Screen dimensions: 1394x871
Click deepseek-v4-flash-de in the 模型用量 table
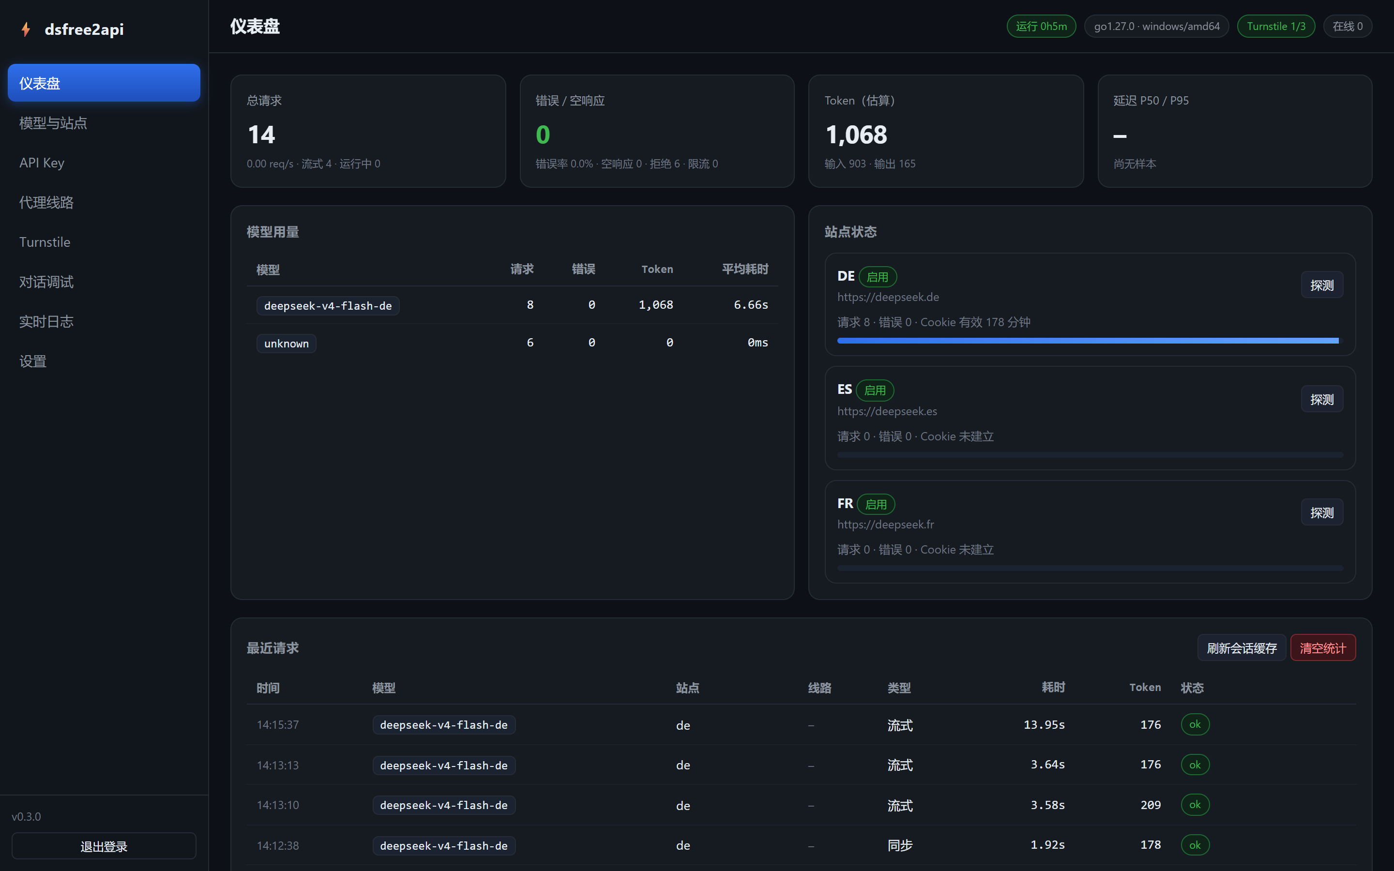[x=328, y=306]
